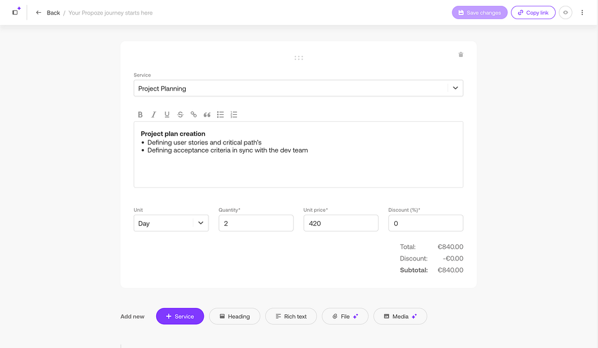
Task: Insert a hyperlink in description
Action: [x=193, y=115]
